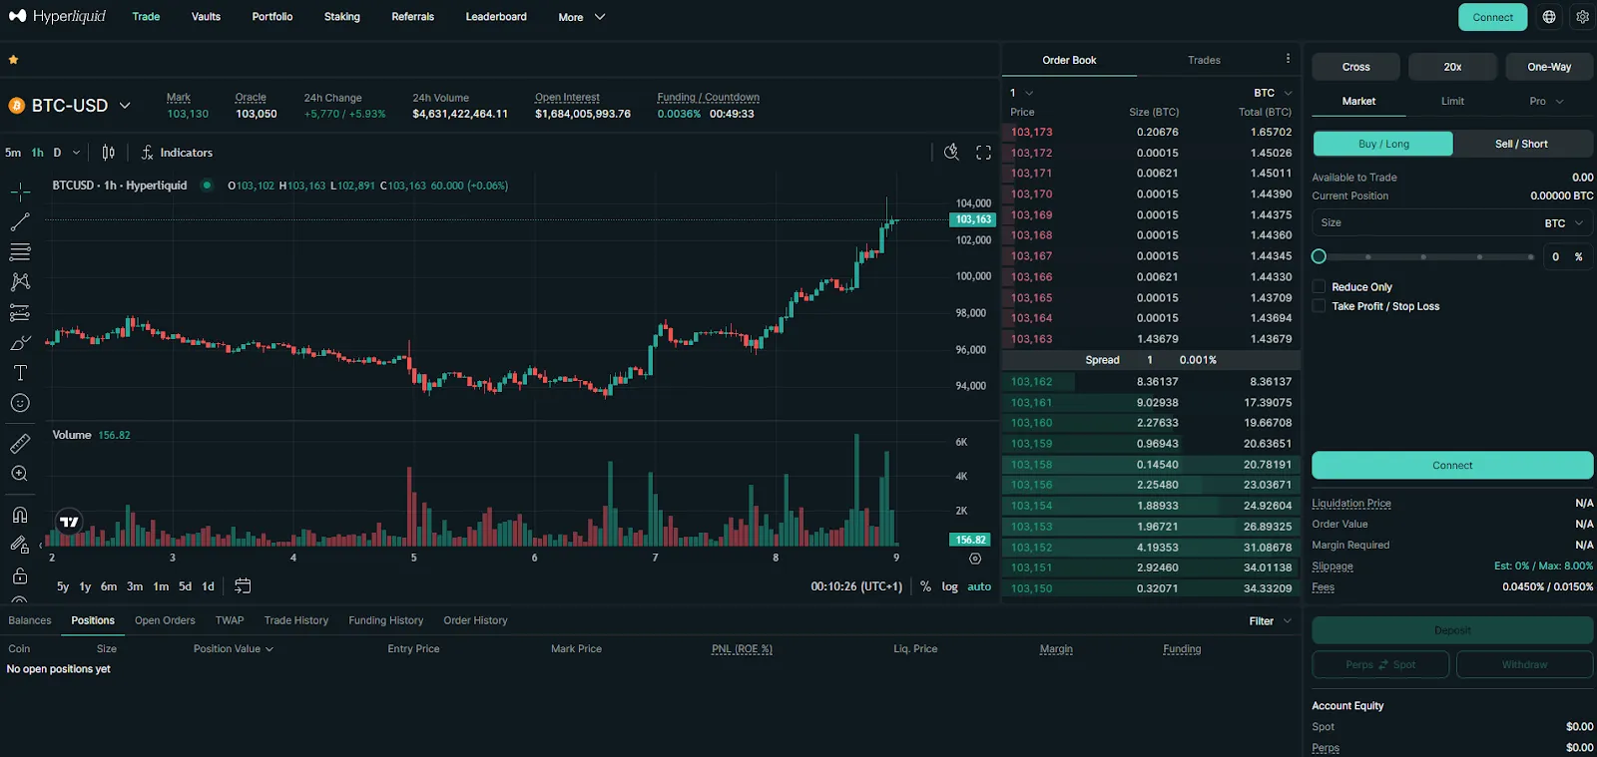Switch to the Sell / Short side
Viewport: 1597px width, 757px height.
(x=1522, y=144)
